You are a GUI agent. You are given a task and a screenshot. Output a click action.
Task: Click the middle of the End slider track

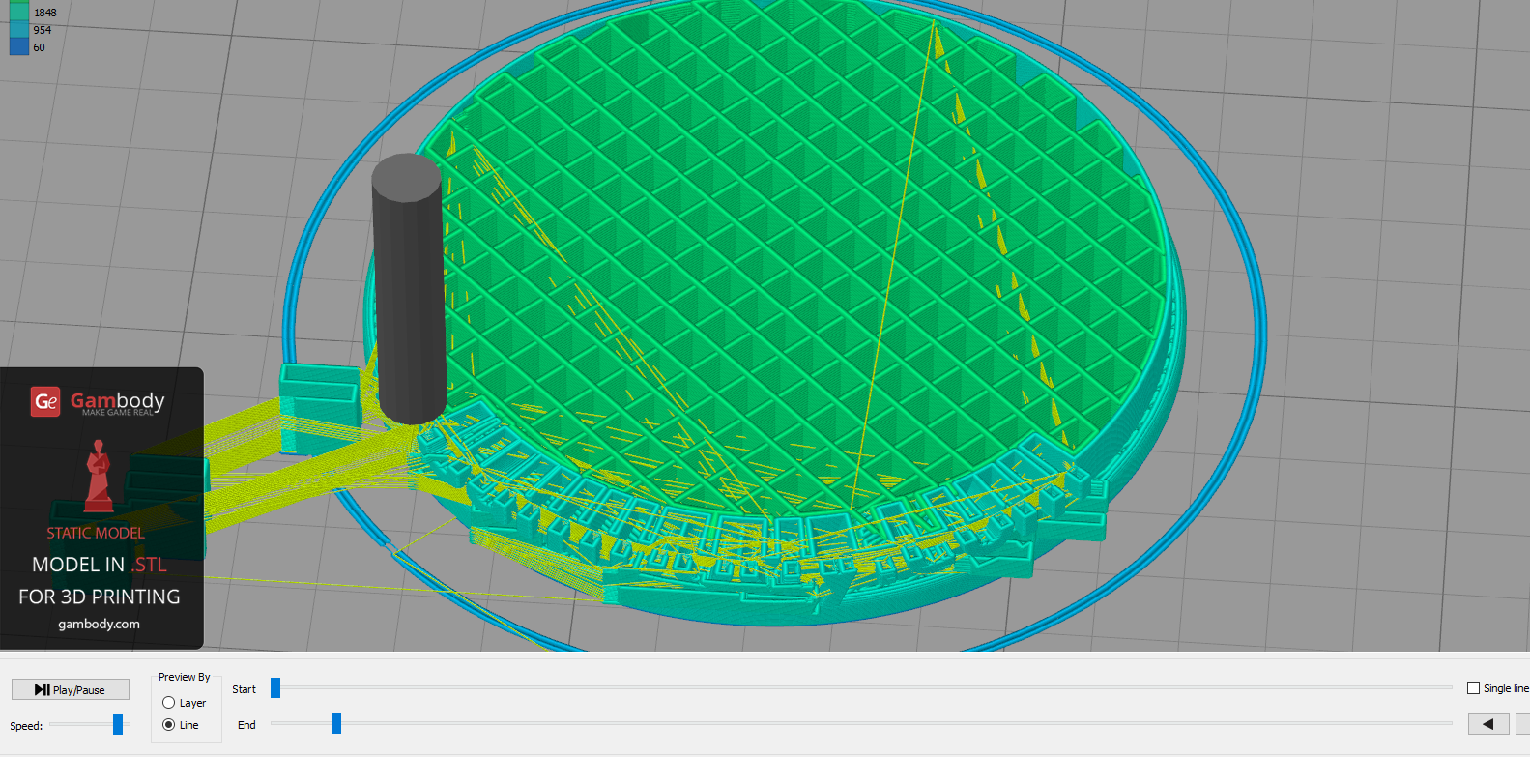tap(861, 724)
